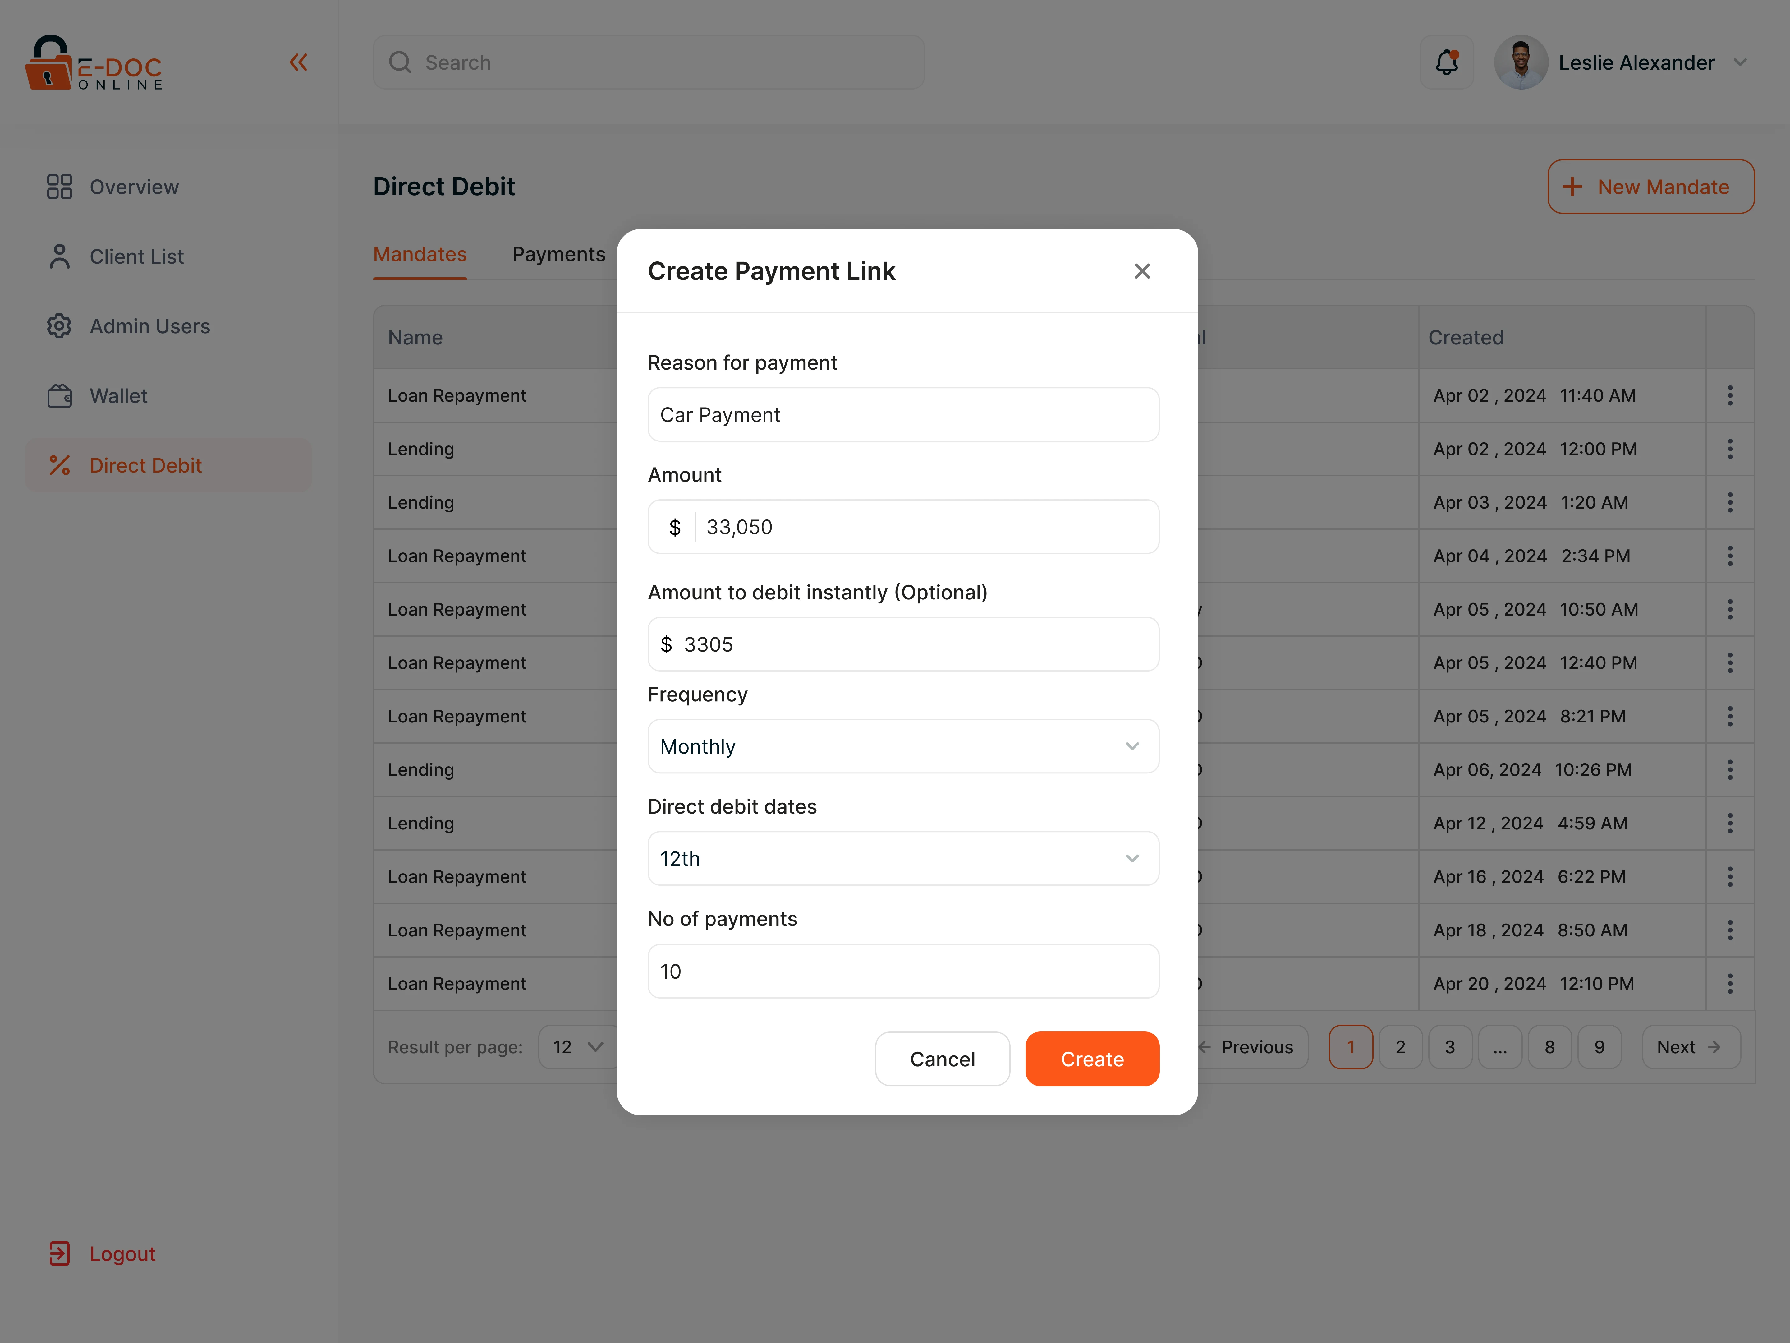
Task: Close the Create Payment Link dialog
Action: coord(1142,271)
